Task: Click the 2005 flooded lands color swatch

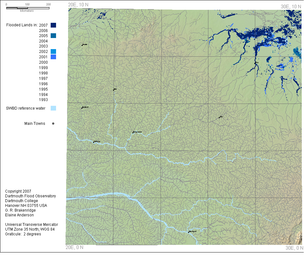Action: point(53,36)
